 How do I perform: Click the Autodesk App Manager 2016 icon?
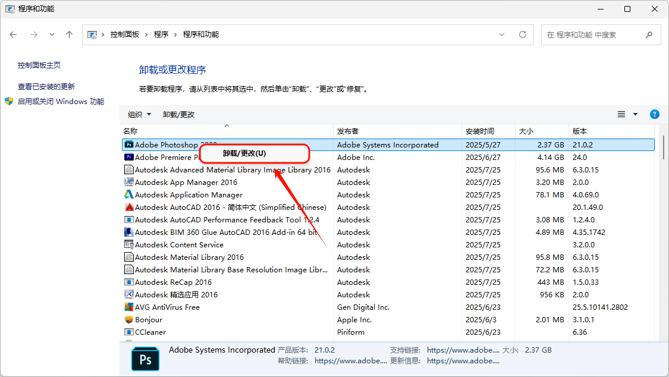point(129,182)
